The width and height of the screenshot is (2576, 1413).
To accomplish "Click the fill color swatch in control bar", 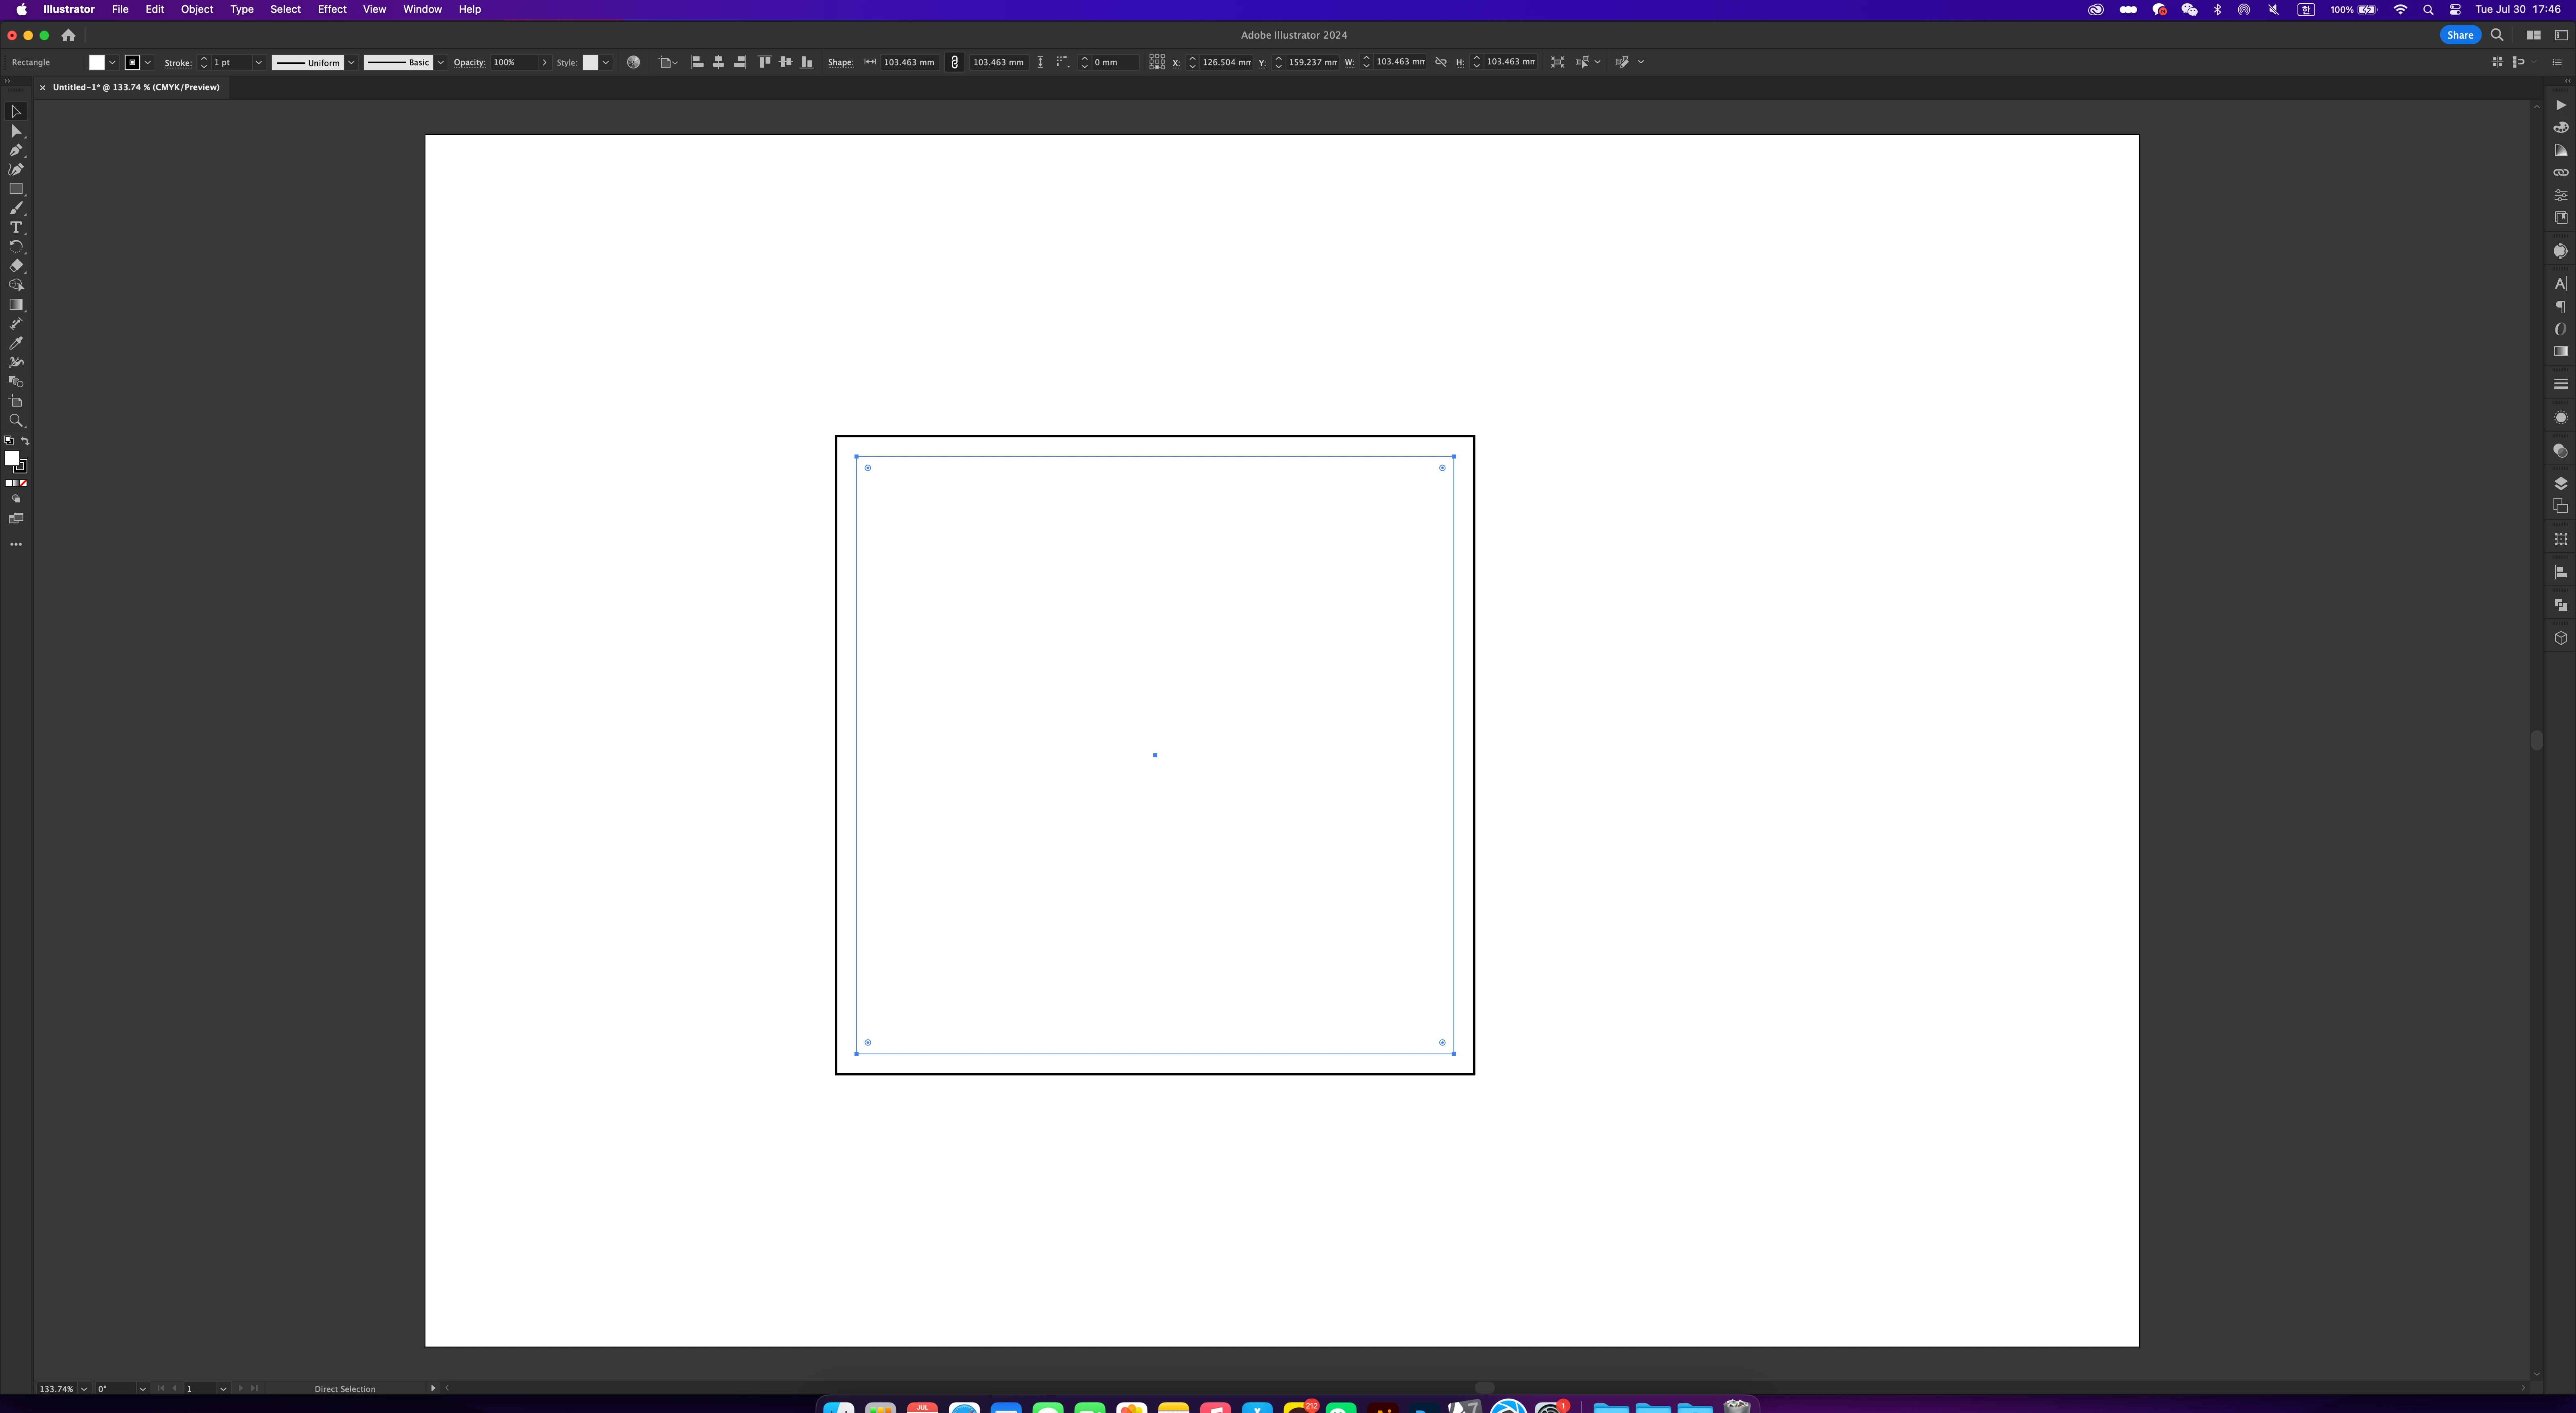I will [96, 62].
